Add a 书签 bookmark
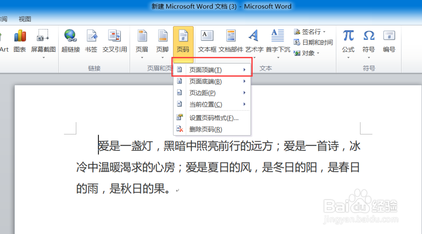This screenshot has width=422, height=234. (91, 41)
